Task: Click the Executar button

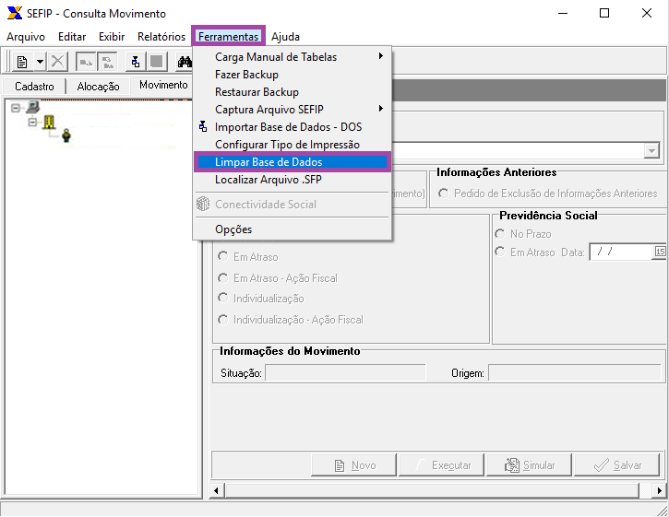Action: [442, 464]
